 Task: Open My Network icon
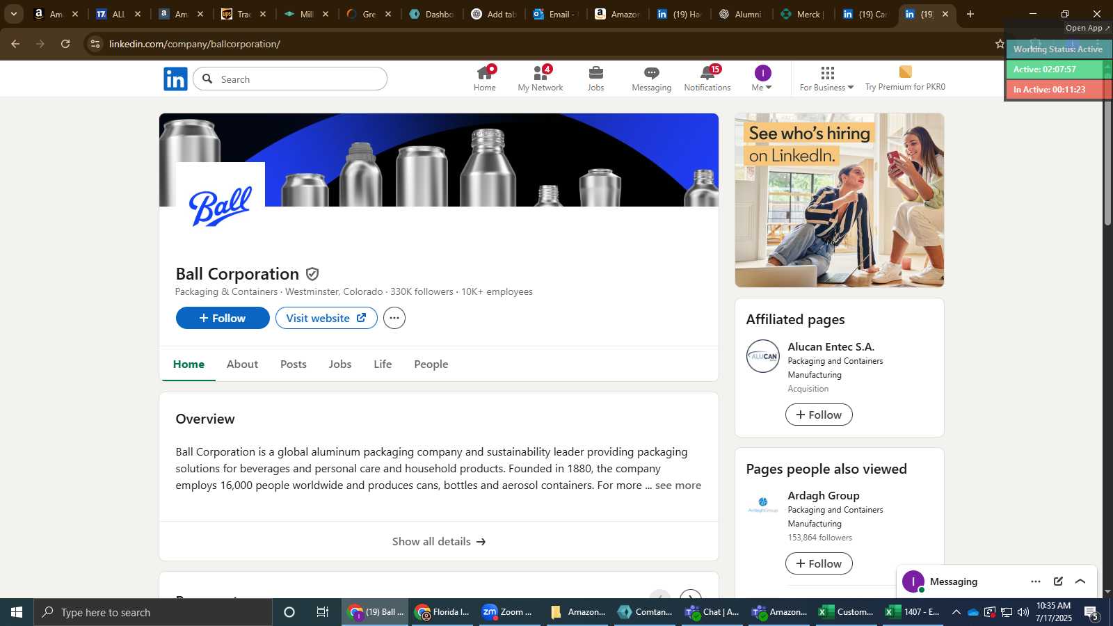[x=541, y=79]
